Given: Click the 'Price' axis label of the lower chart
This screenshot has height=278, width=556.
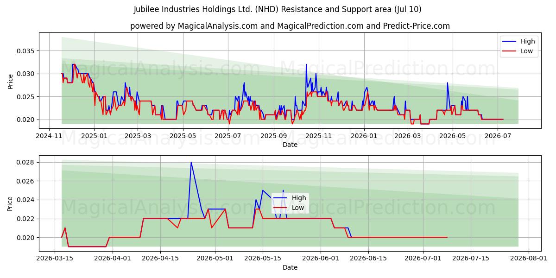Looking at the screenshot, I should (x=11, y=203).
